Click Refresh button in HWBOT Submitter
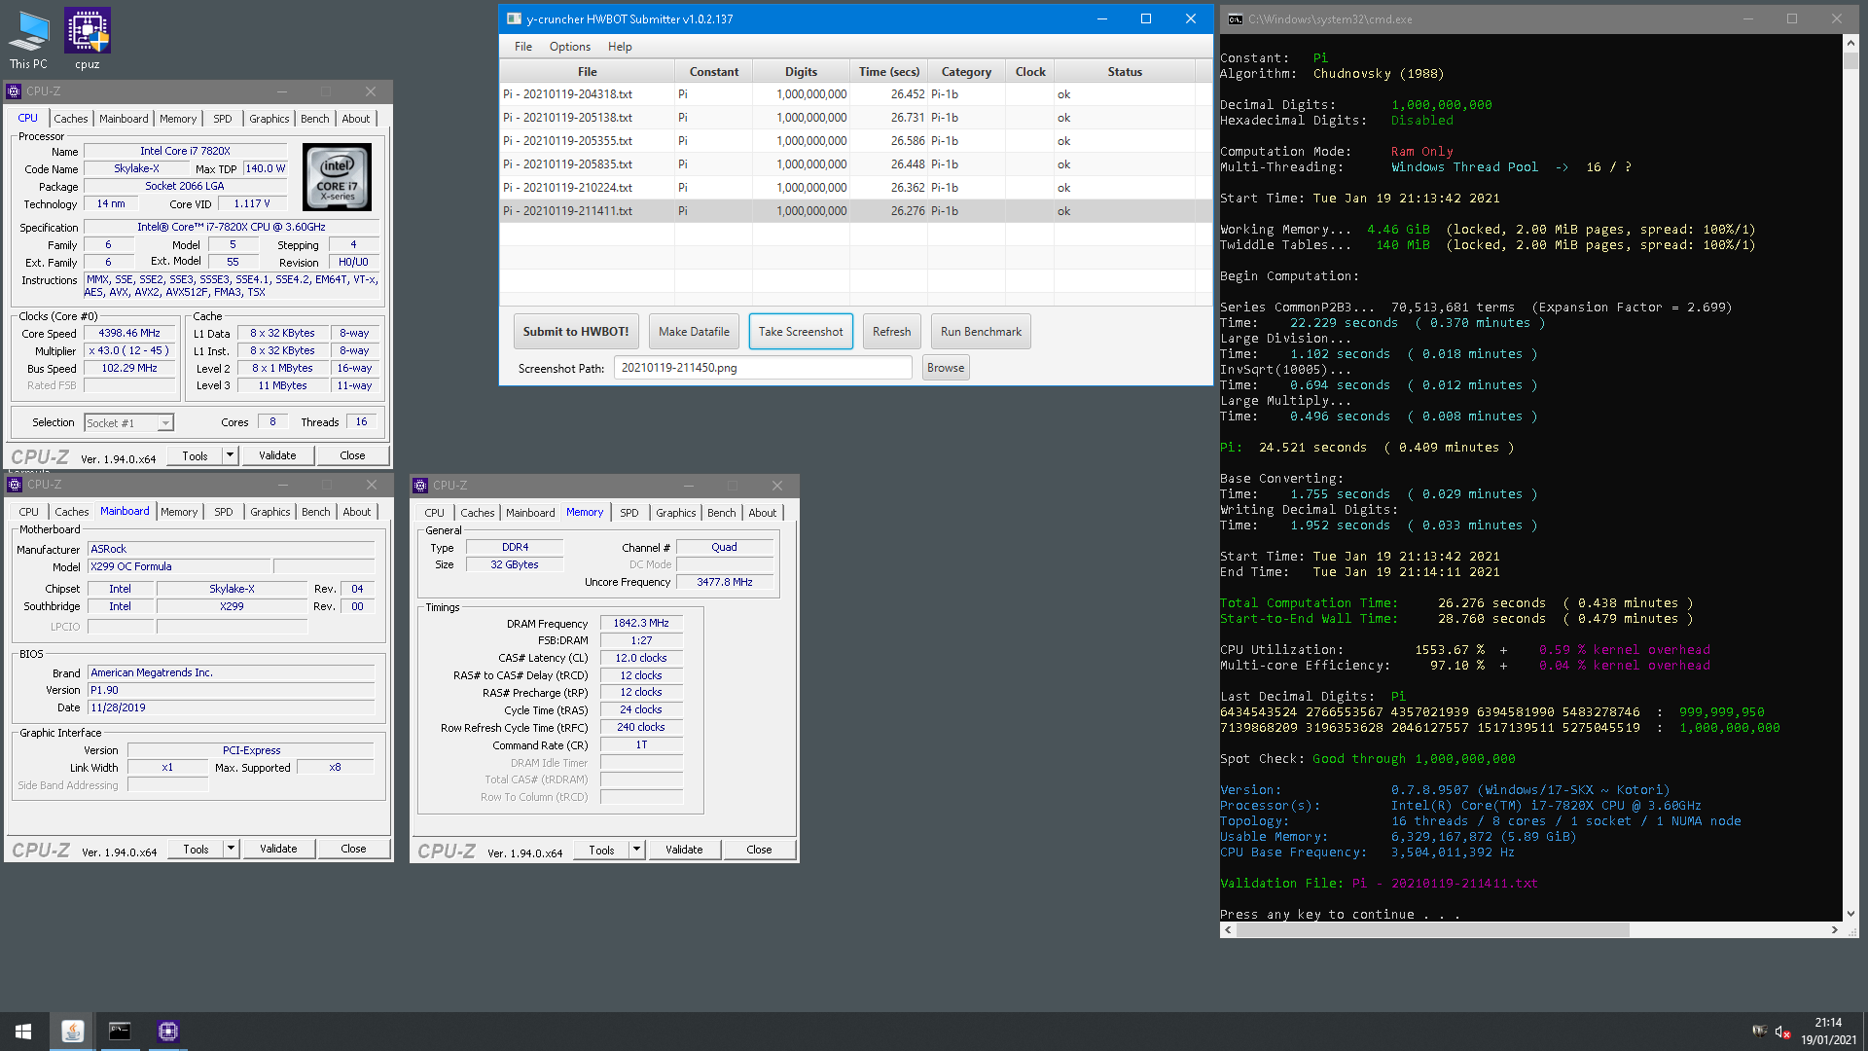The image size is (1868, 1051). (x=892, y=331)
